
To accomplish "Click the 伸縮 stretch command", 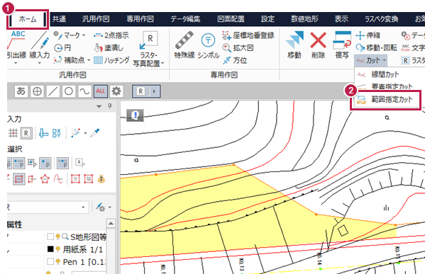I will click(x=368, y=35).
